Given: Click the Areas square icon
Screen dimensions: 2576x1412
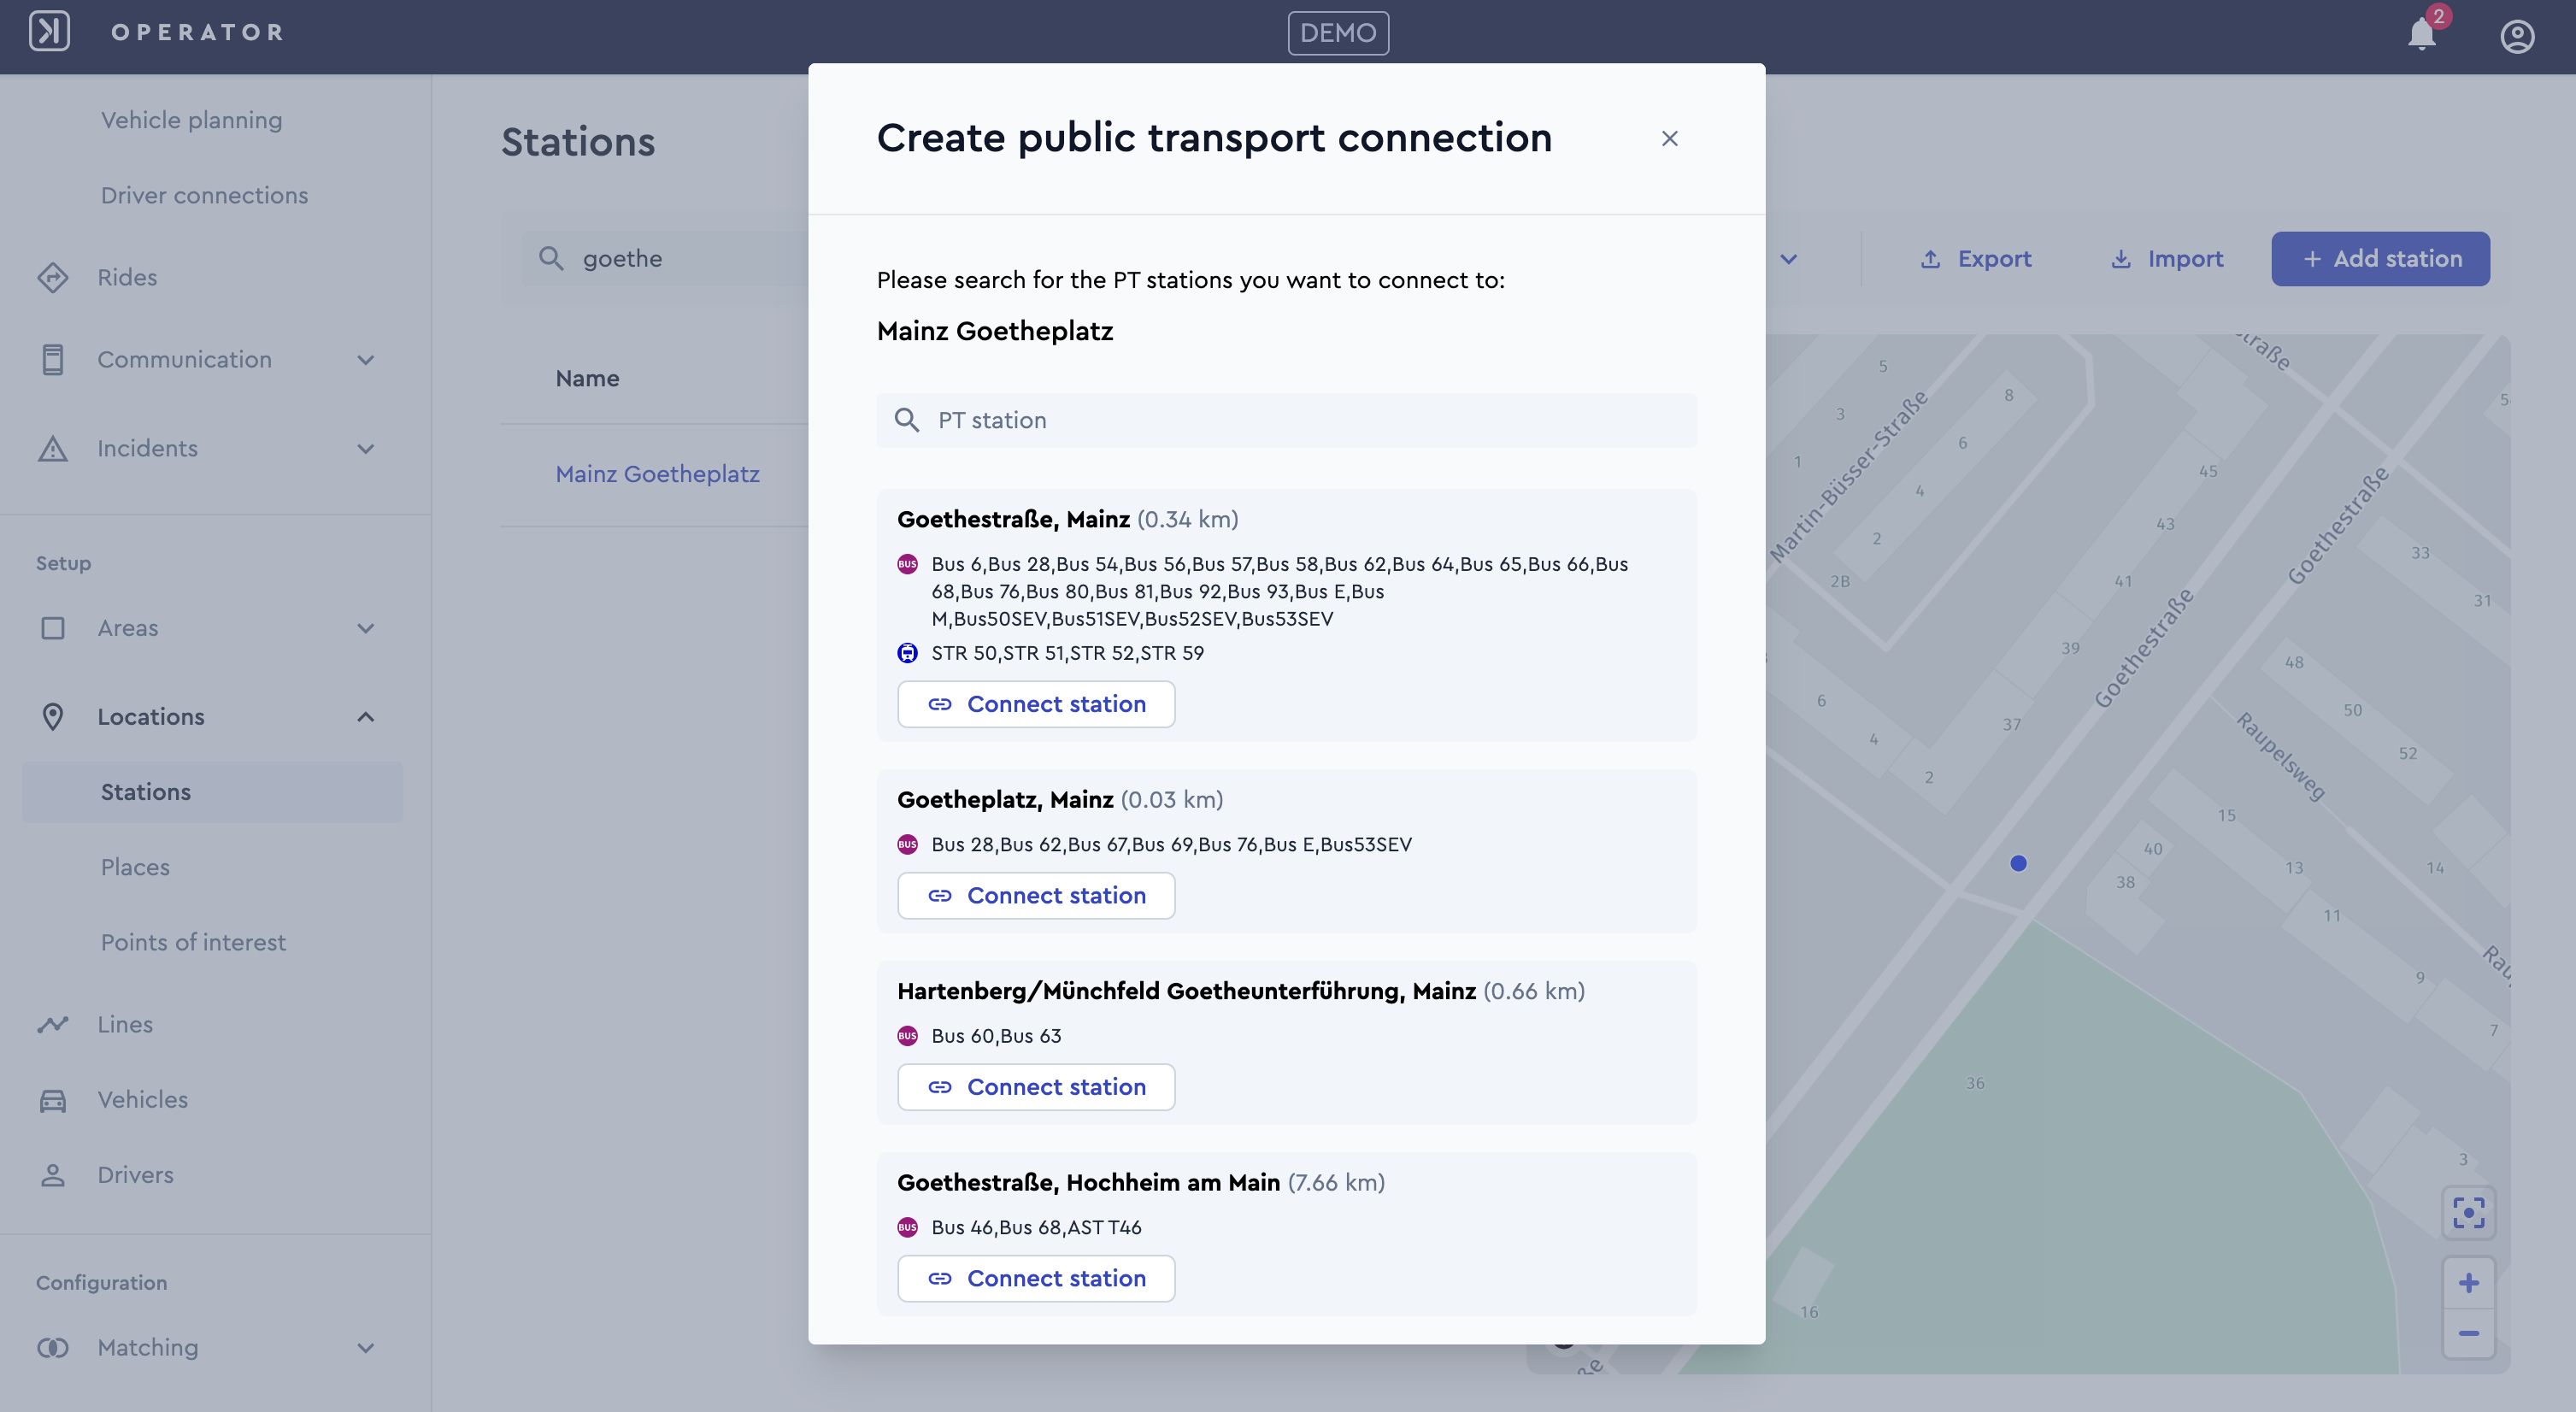Looking at the screenshot, I should click(53, 628).
